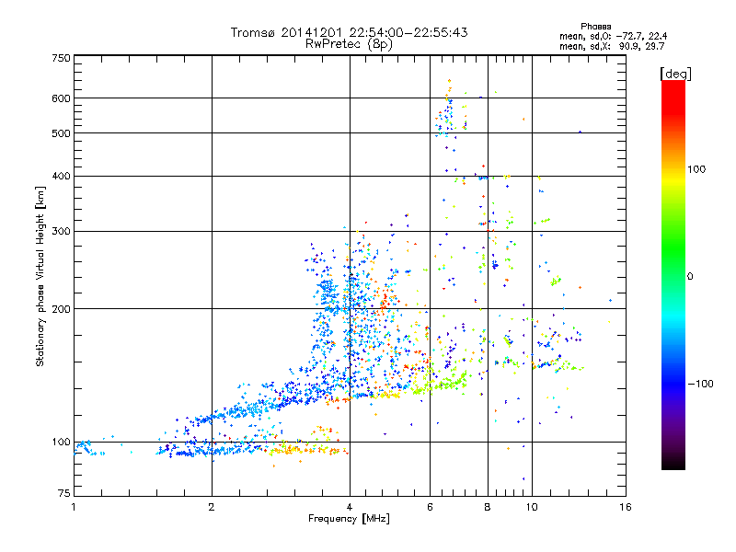
Task: Select the "mean, sd,X: 90.9, 29.7" statistics line
Action: pos(612,46)
